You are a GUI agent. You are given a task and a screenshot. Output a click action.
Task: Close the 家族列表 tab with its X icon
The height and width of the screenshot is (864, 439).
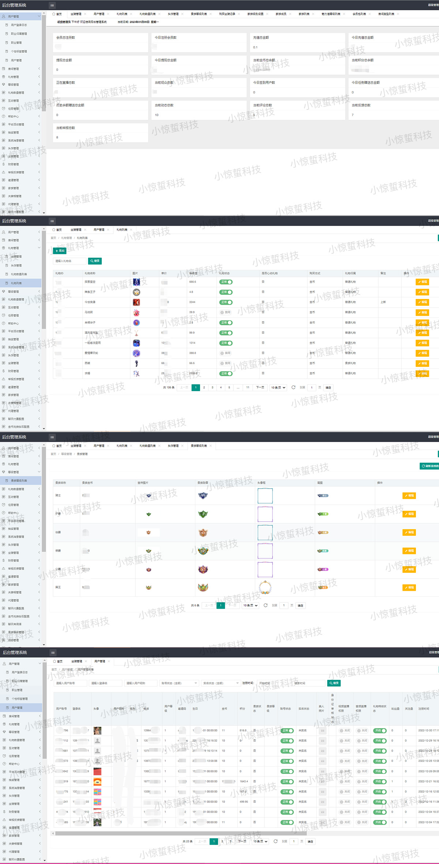[313, 14]
